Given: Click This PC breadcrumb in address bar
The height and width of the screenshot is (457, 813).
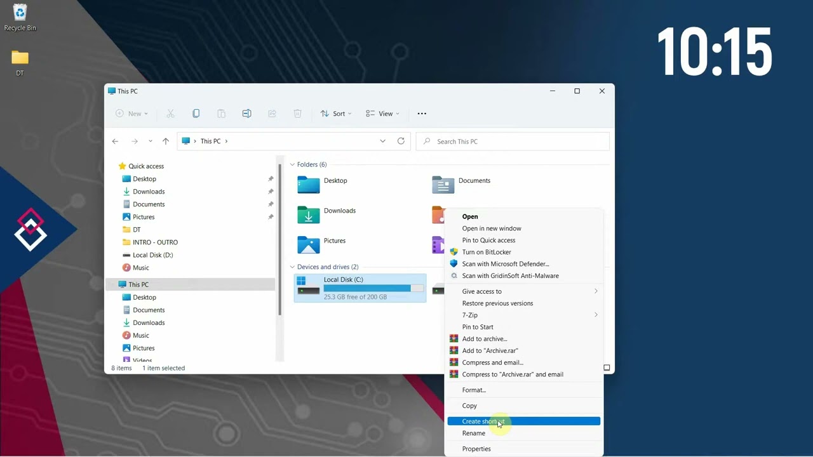Looking at the screenshot, I should coord(210,141).
